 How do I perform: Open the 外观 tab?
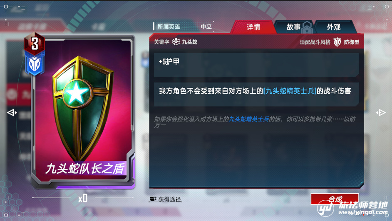click(x=334, y=27)
